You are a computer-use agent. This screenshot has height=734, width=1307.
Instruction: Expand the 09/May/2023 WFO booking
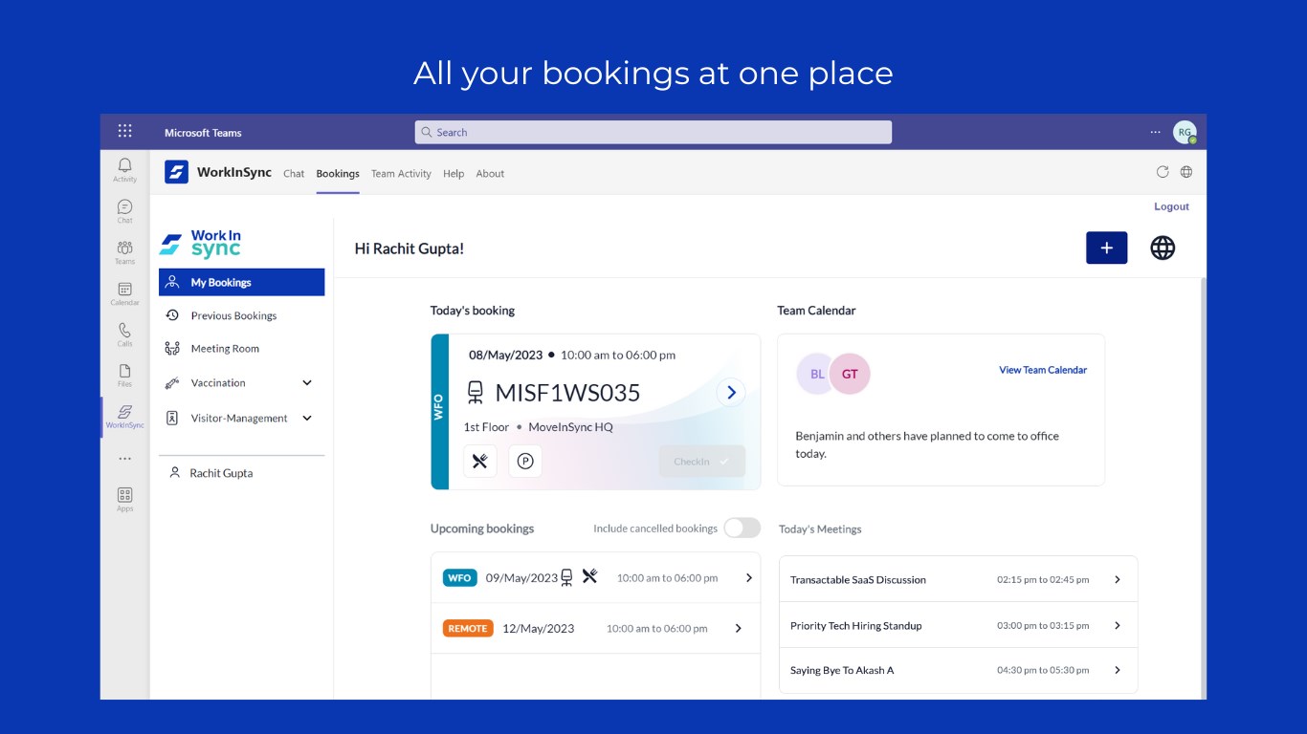click(749, 578)
